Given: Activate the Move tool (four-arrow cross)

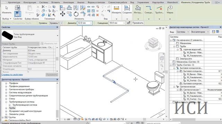Looking at the screenshot, I should click(62, 14).
